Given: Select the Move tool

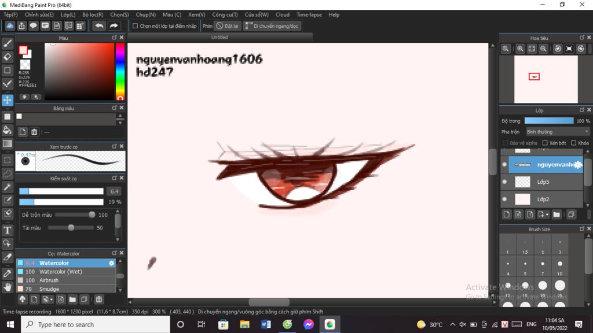Looking at the screenshot, I should click(7, 100).
